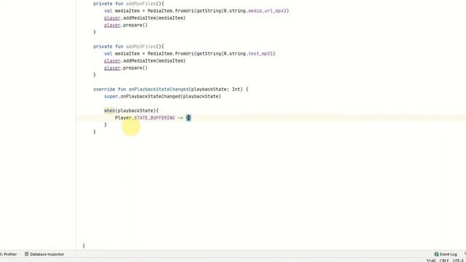Click player.addMediaItem inside addMp3Files
This screenshot has width=466, height=262.
coord(130,60)
